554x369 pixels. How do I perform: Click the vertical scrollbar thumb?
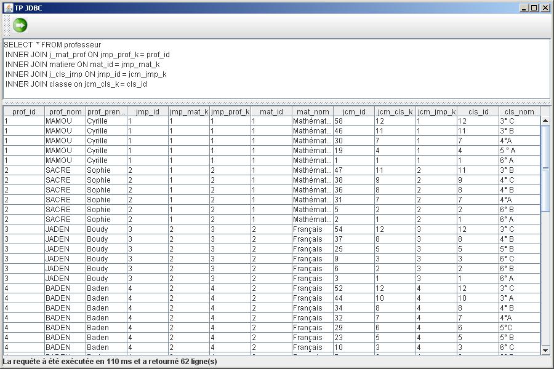pos(545,168)
